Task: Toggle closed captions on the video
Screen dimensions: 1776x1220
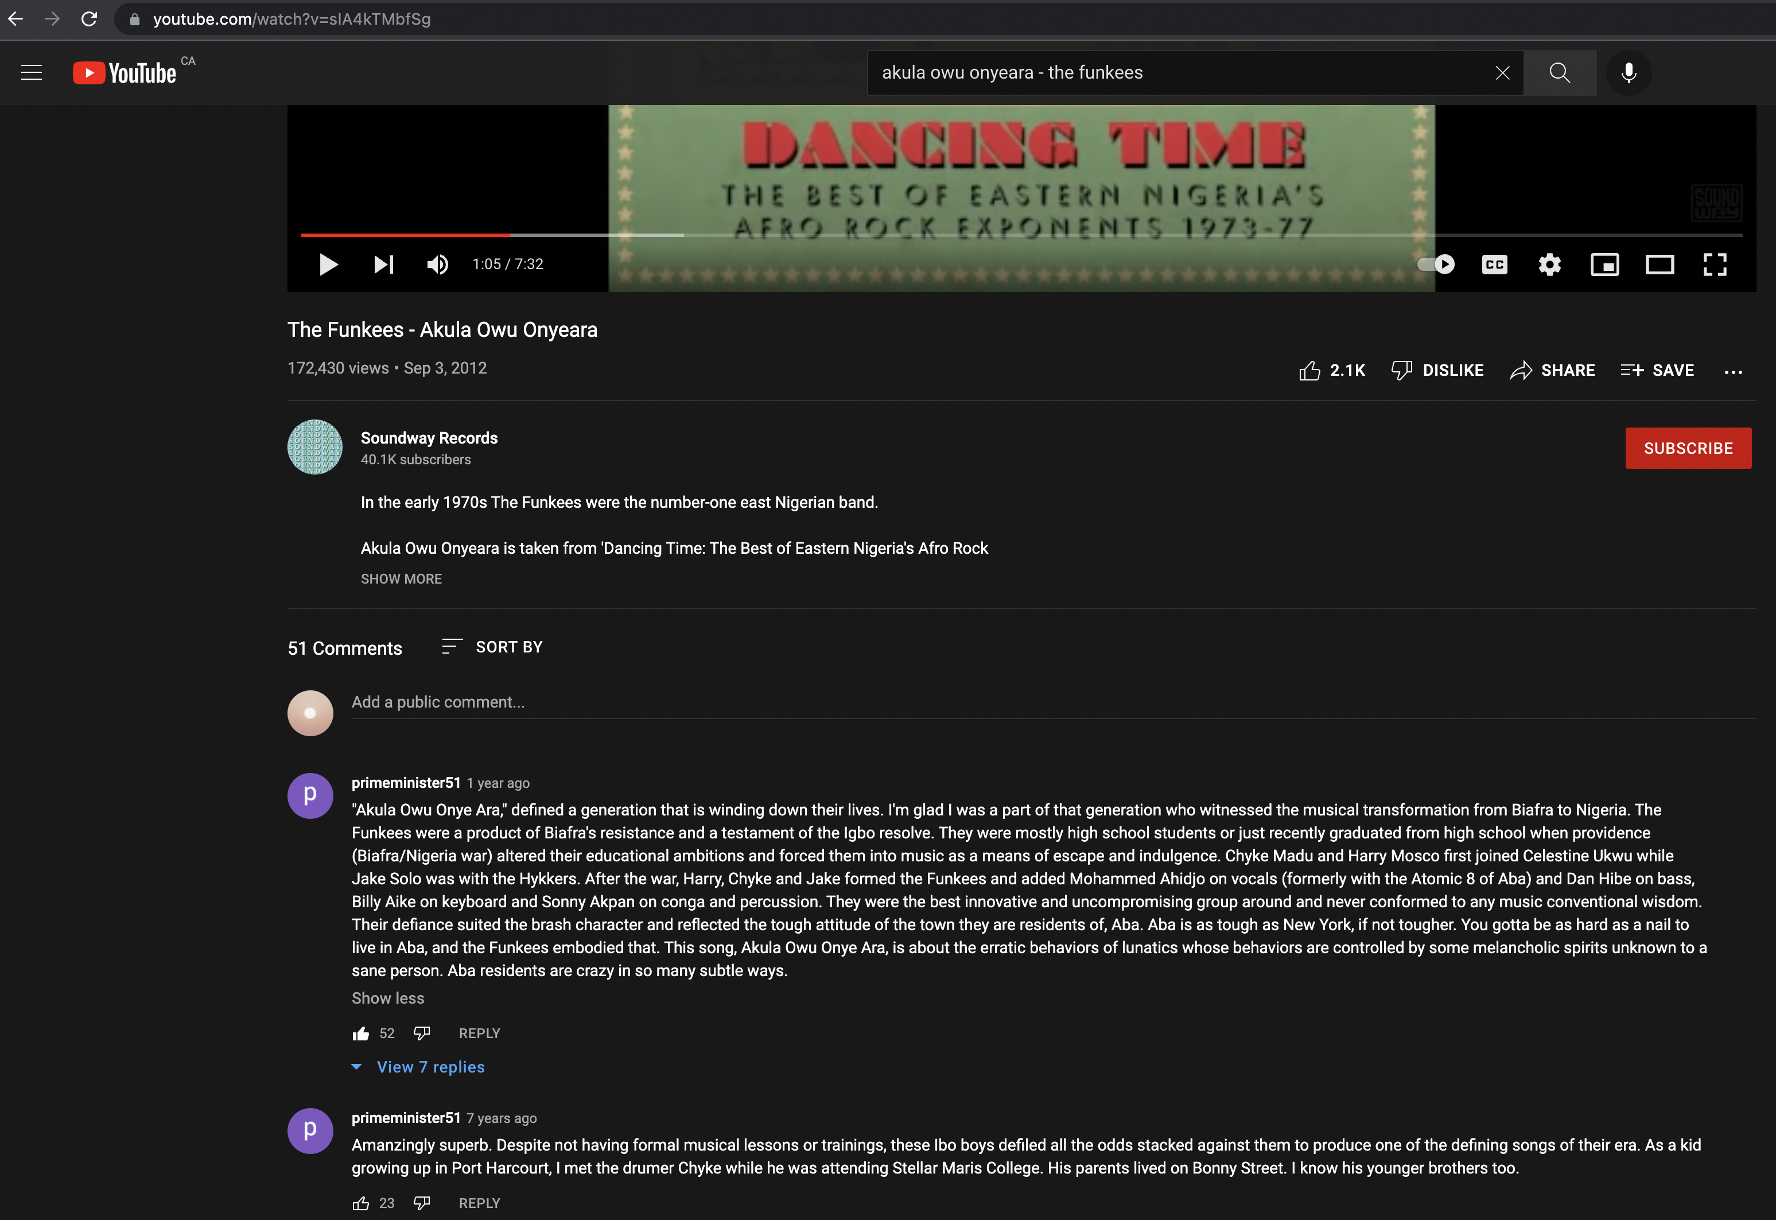Action: 1494,265
